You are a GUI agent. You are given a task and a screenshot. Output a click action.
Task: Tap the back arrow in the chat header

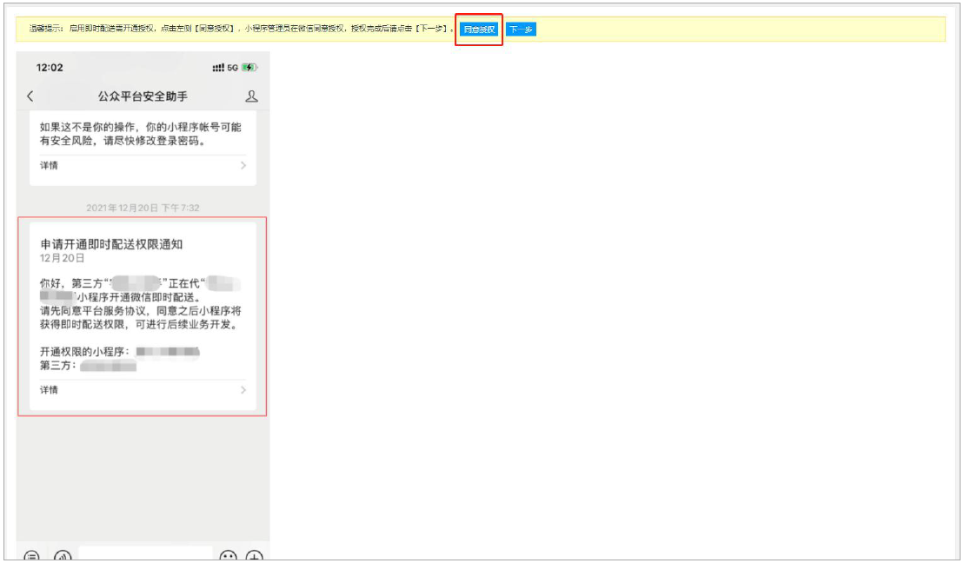[30, 96]
